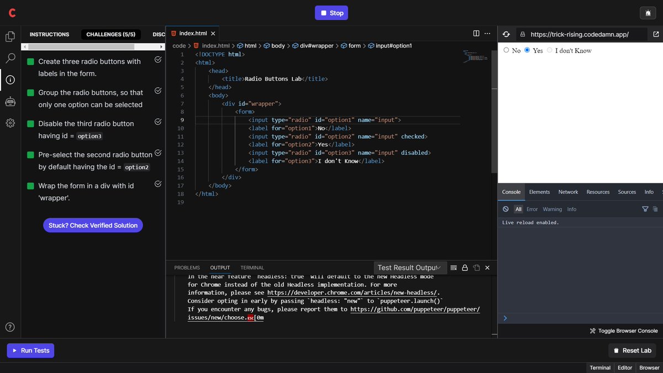This screenshot has height=373, width=663.
Task: Click the browser console prompt chevron
Action: [505, 318]
